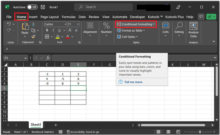Open the Conditional Formatting dropdown
Viewport: 220px width, 135px height.
tap(136, 24)
